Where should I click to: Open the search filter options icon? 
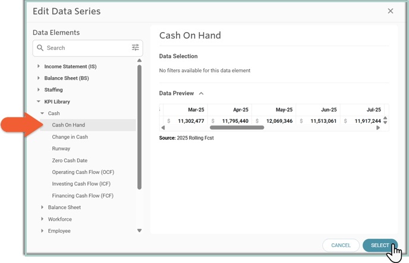coord(135,47)
